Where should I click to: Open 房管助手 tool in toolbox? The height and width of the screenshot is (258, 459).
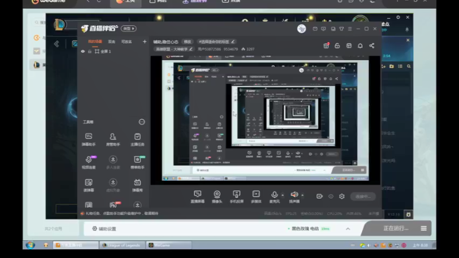113,139
